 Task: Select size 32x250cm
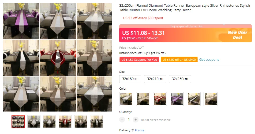[180, 79]
